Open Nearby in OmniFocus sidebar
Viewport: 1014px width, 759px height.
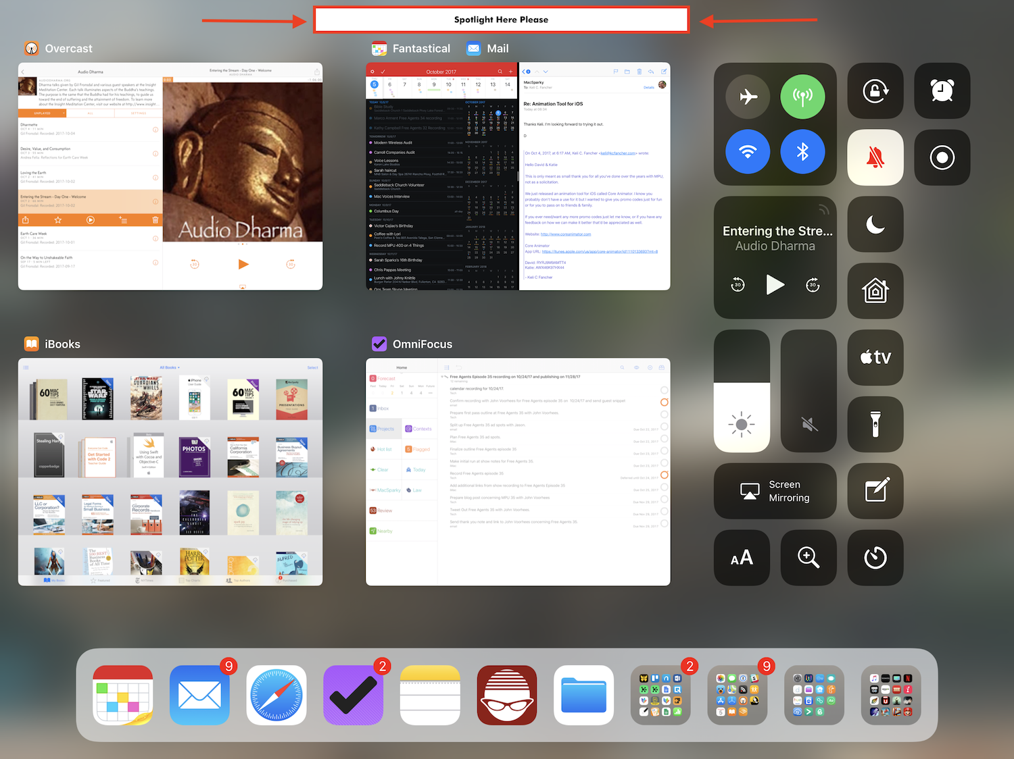click(x=381, y=531)
